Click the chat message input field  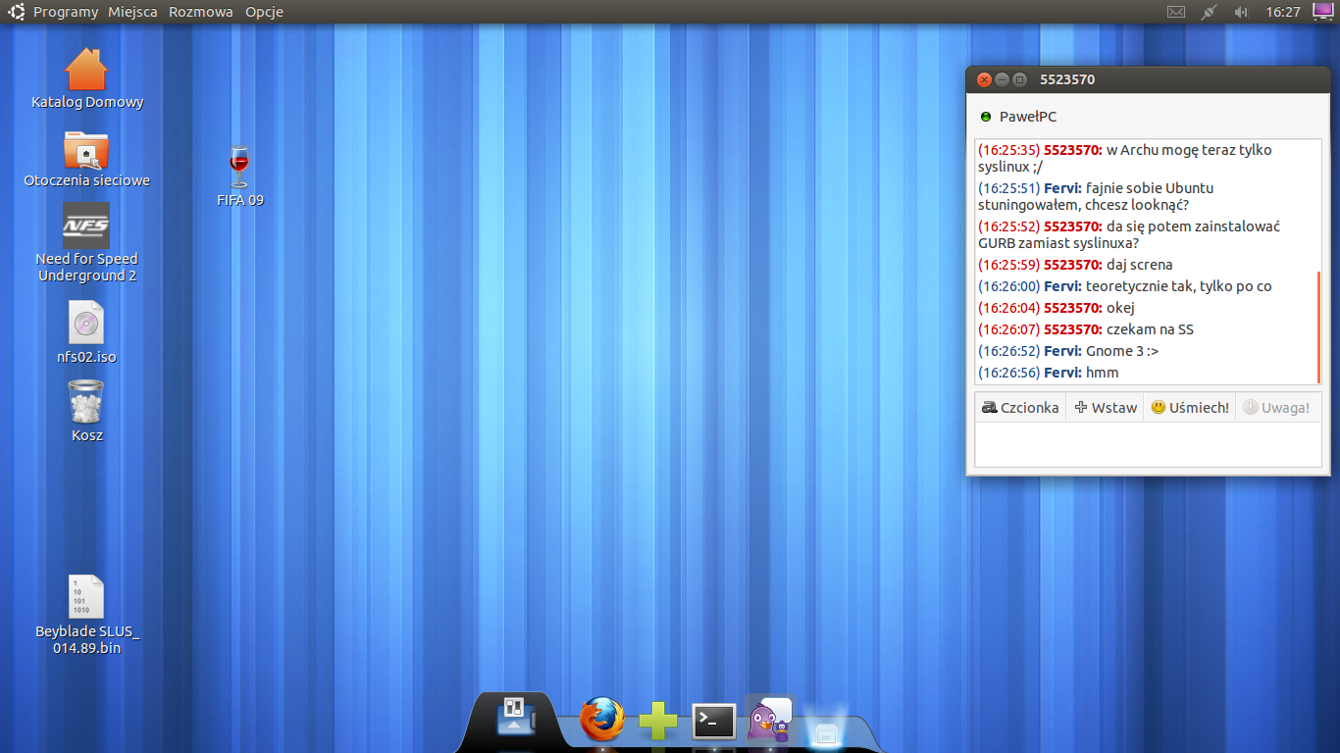[1148, 445]
